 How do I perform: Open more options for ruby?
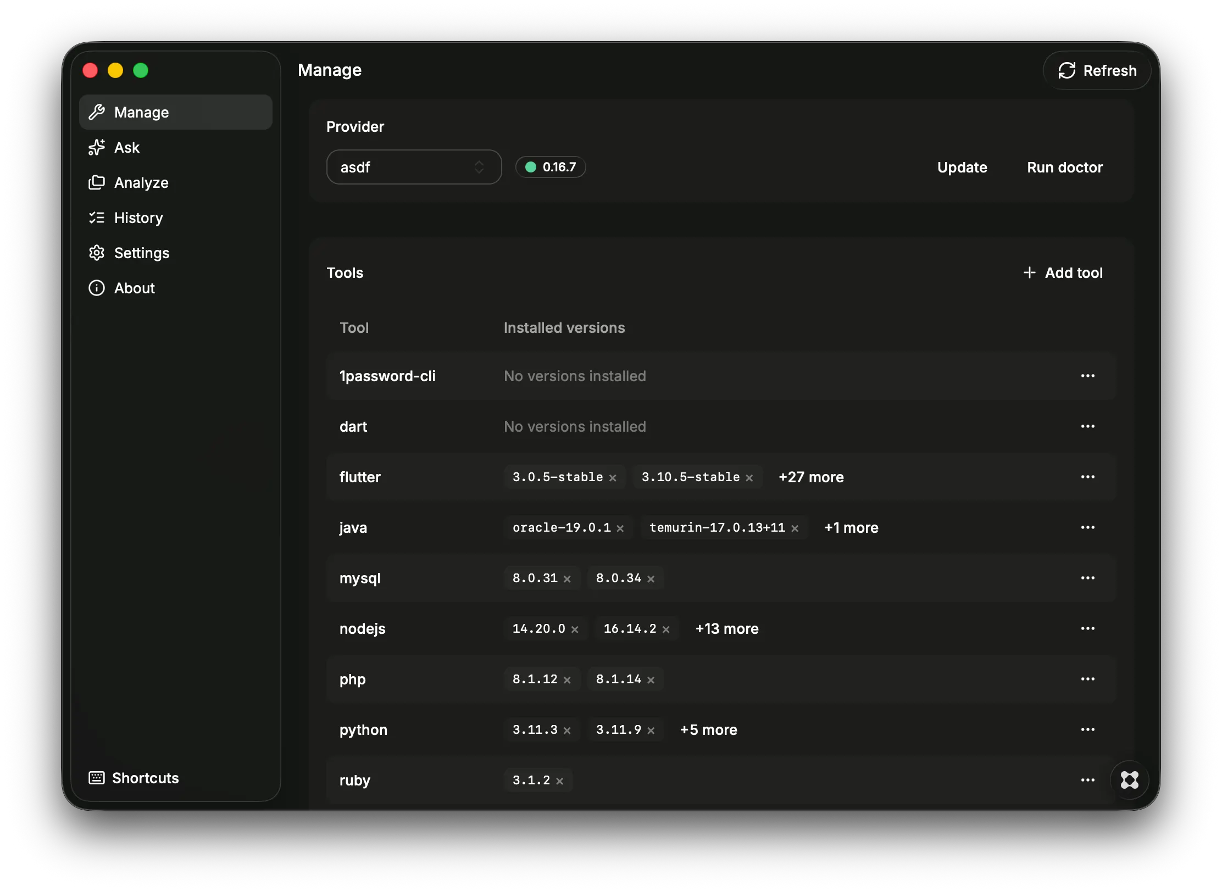(1087, 780)
